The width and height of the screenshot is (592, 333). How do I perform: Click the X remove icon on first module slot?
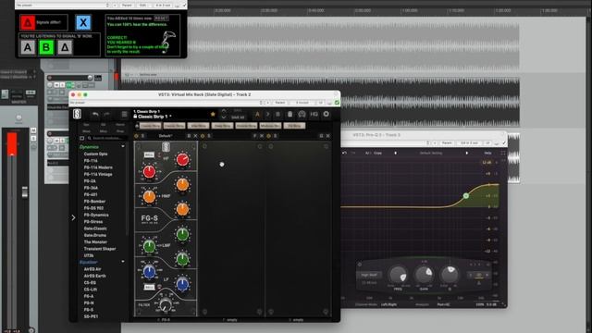click(x=195, y=136)
